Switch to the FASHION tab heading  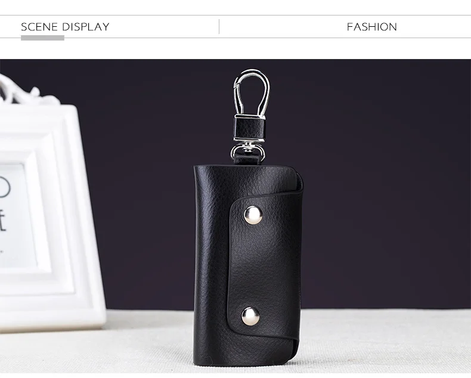click(371, 27)
